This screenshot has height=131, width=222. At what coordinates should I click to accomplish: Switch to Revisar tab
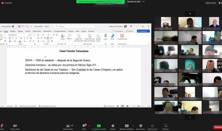(71, 31)
